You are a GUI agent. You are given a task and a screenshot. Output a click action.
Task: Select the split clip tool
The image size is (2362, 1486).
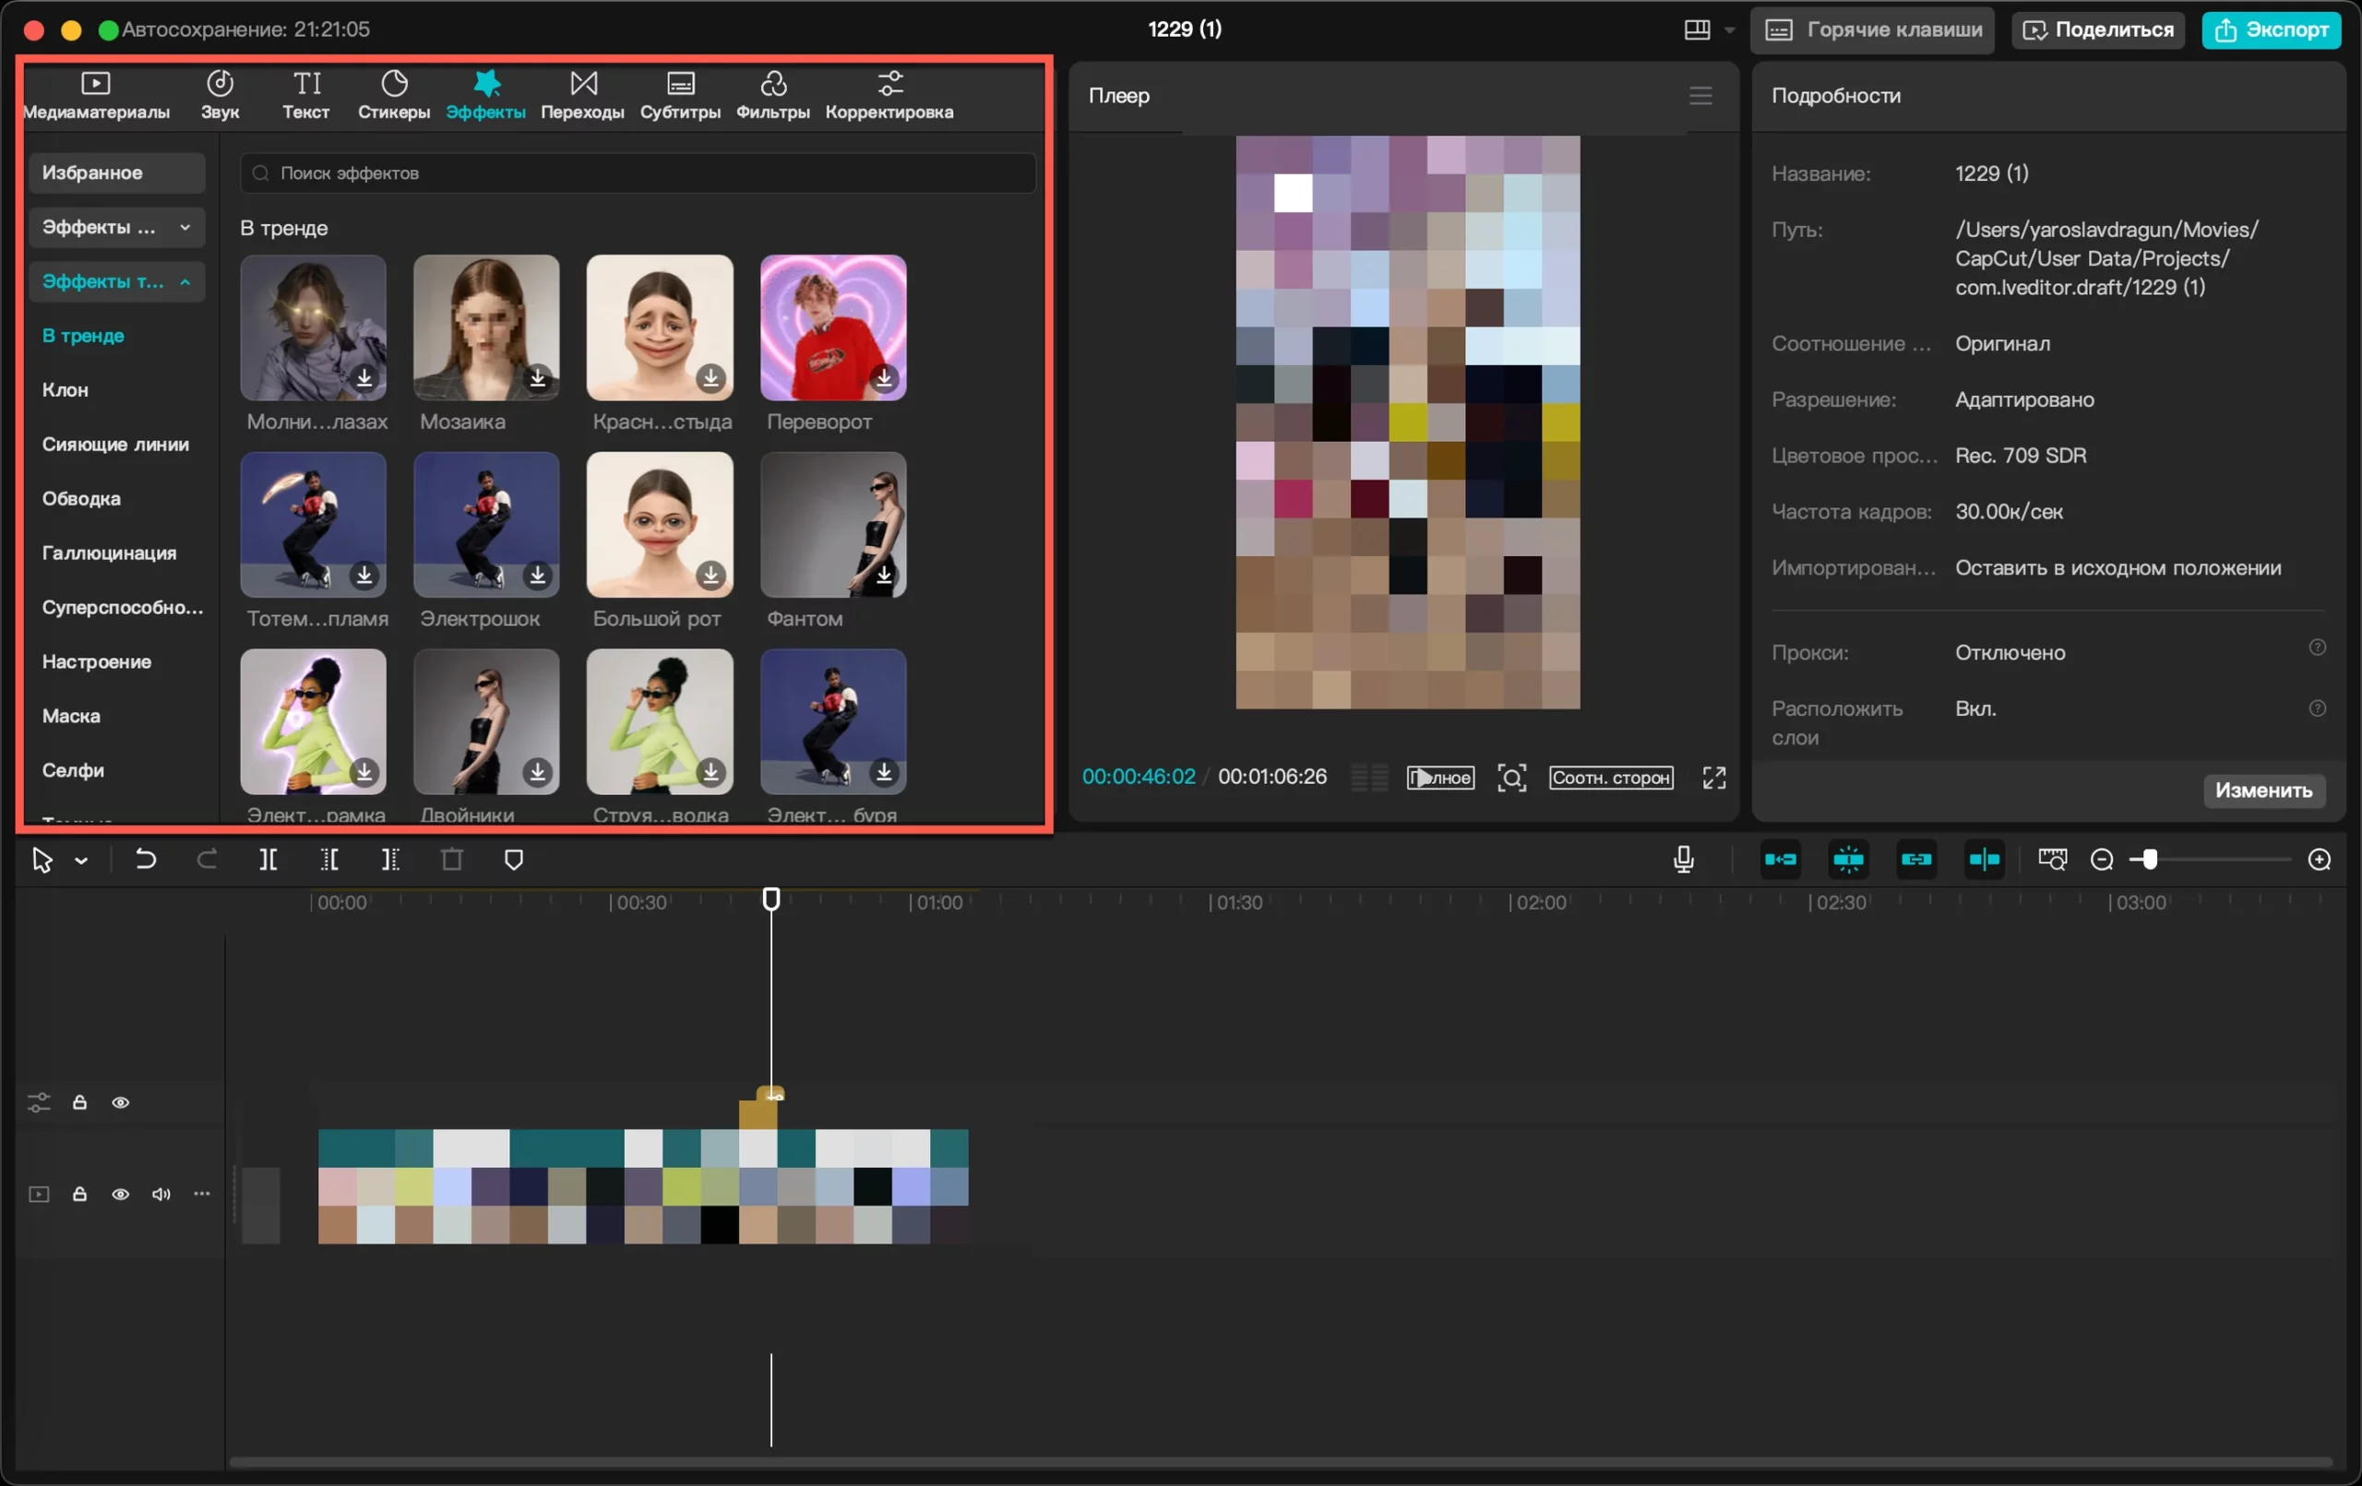[268, 861]
